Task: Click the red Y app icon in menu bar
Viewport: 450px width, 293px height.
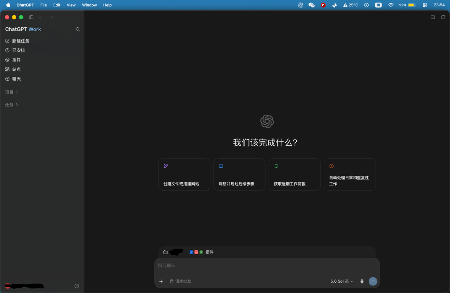Action: pyautogui.click(x=323, y=5)
